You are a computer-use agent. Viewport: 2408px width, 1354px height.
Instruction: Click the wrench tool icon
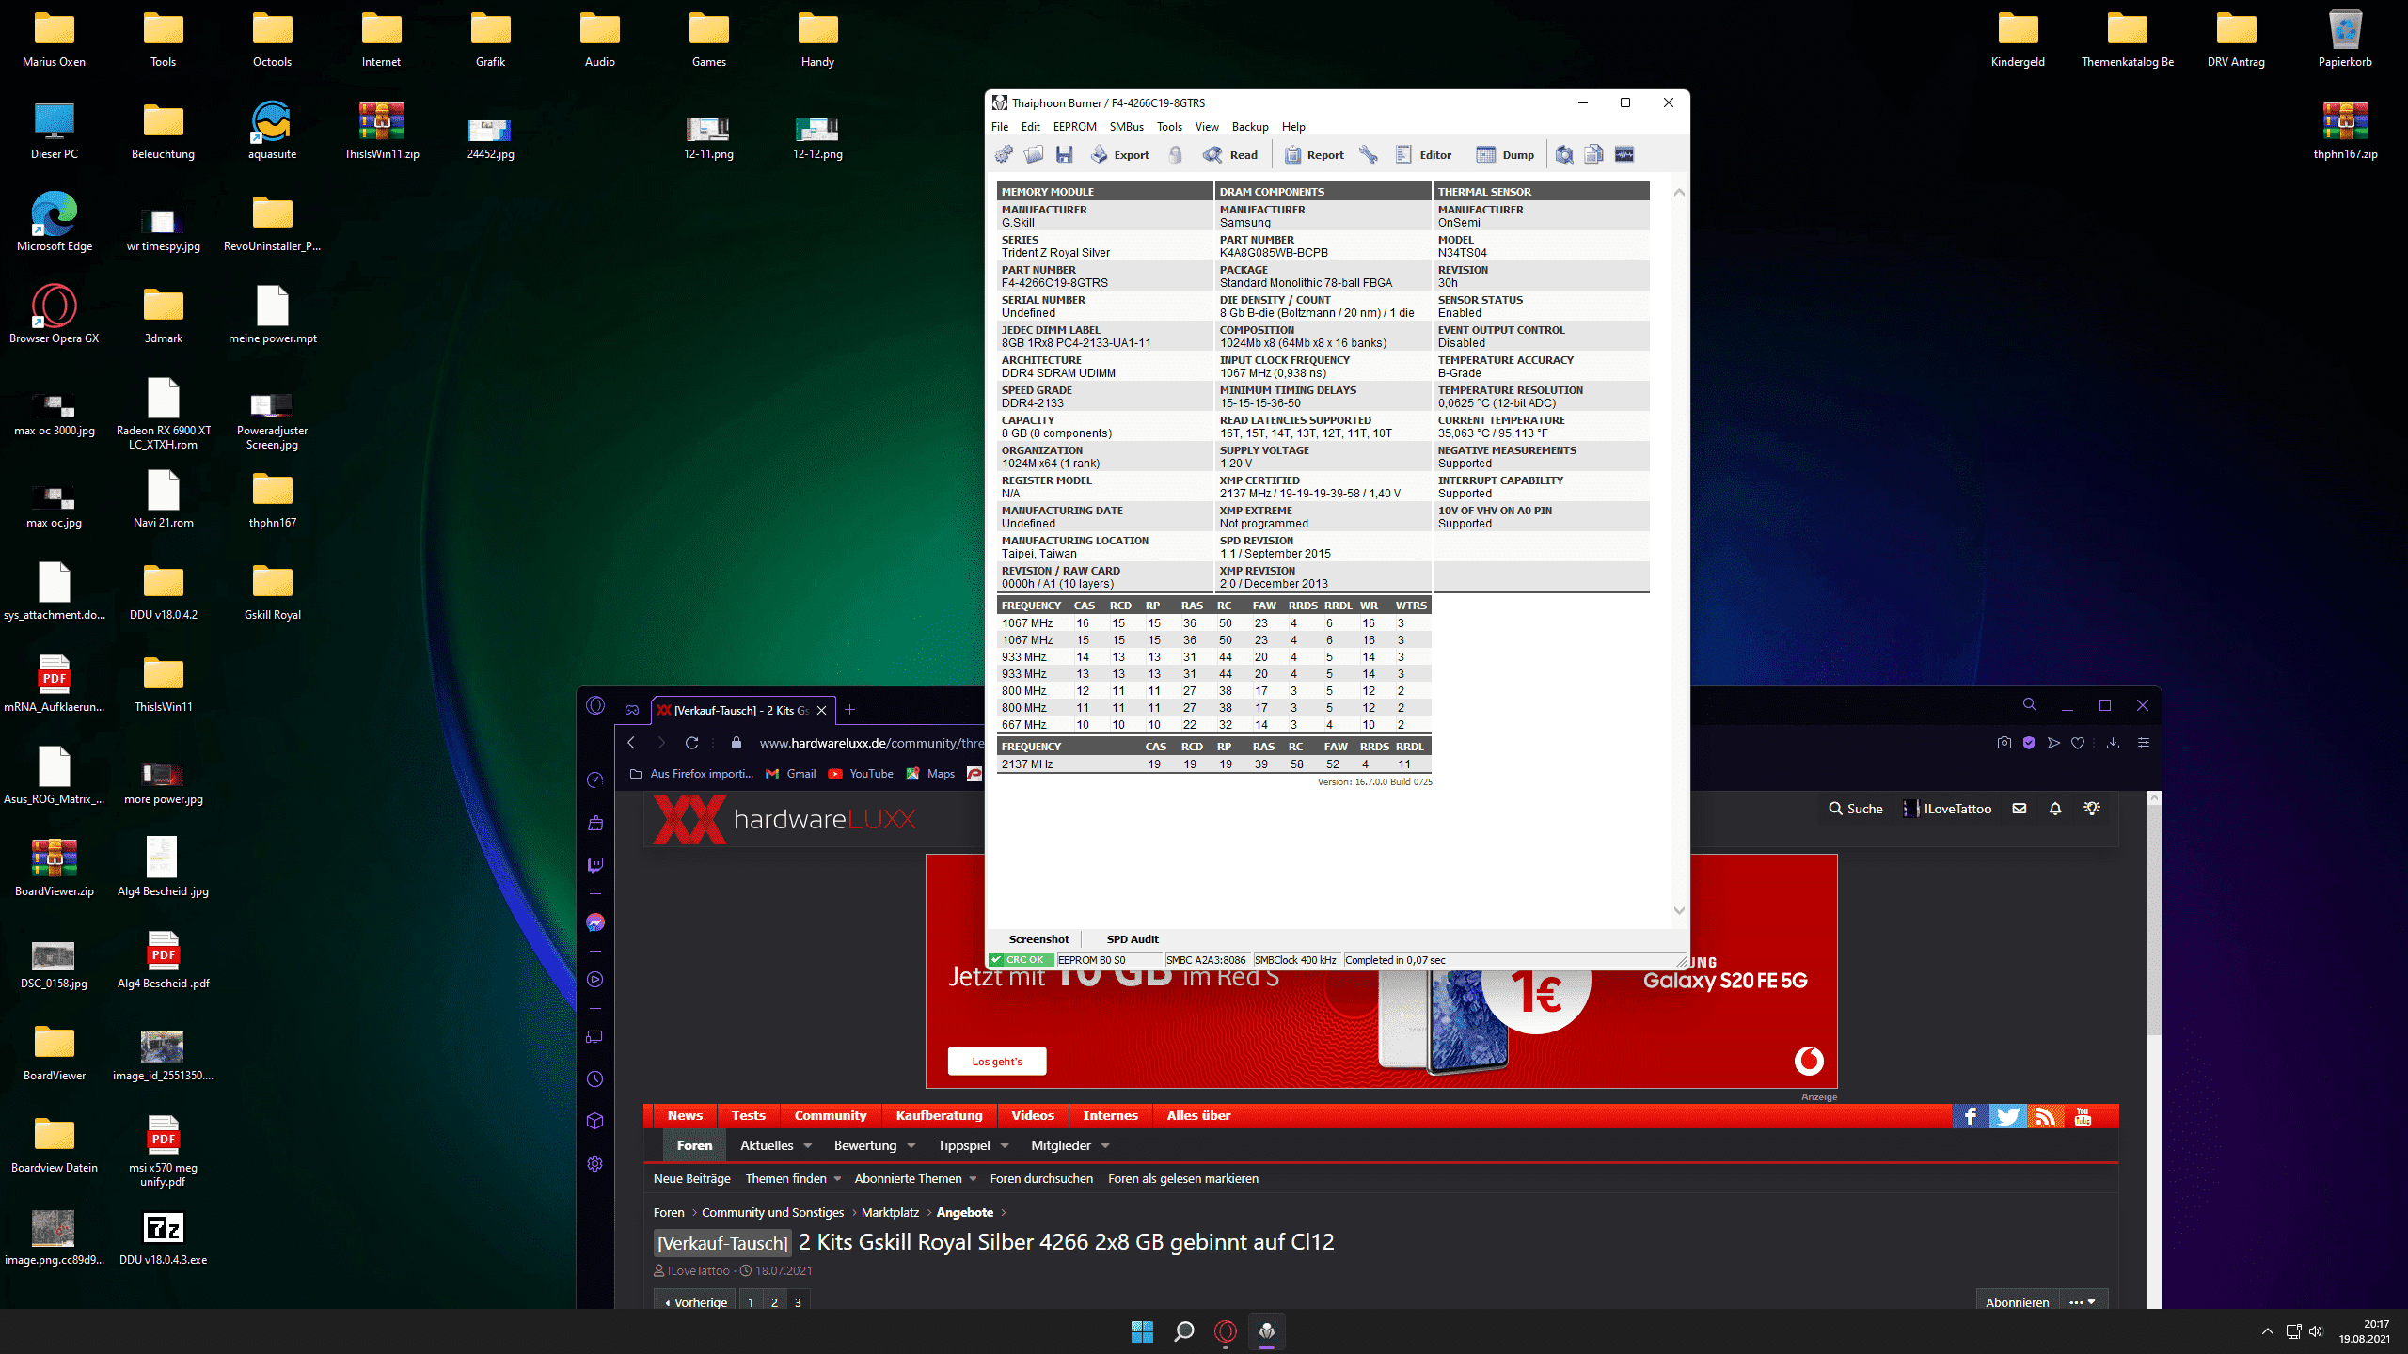click(1369, 155)
